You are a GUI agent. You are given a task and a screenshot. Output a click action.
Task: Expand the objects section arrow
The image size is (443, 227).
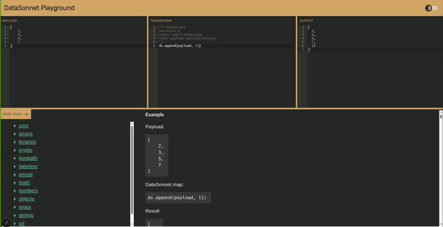[x=15, y=199]
